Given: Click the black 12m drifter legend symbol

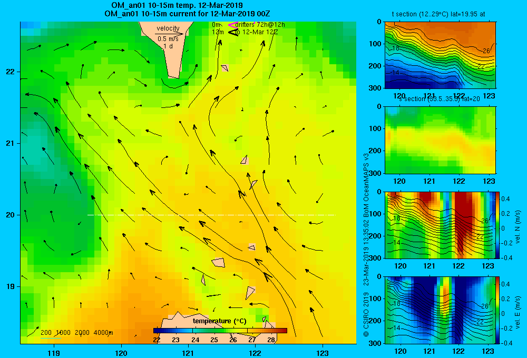Looking at the screenshot, I should point(233,32).
